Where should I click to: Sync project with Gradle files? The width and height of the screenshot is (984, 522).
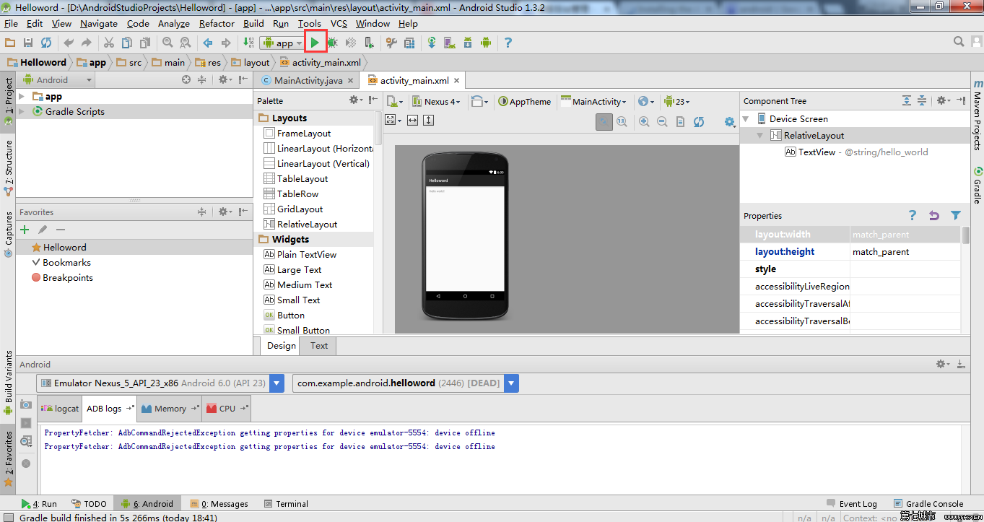point(432,42)
